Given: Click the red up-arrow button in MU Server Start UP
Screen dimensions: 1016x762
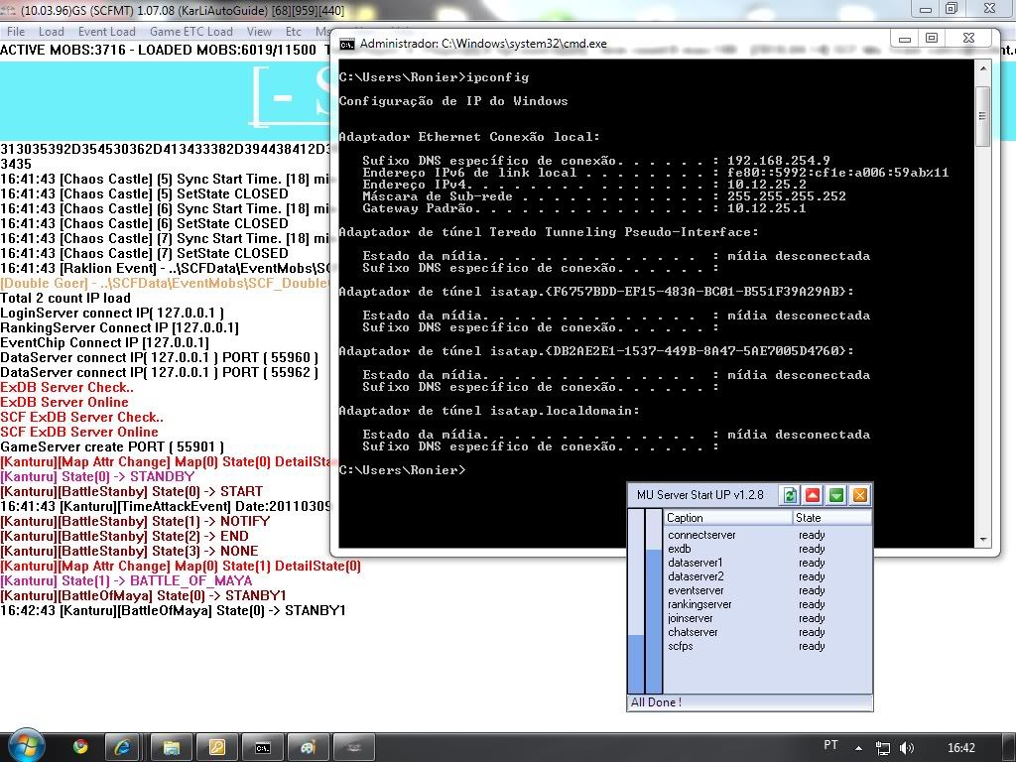Looking at the screenshot, I should point(813,495).
